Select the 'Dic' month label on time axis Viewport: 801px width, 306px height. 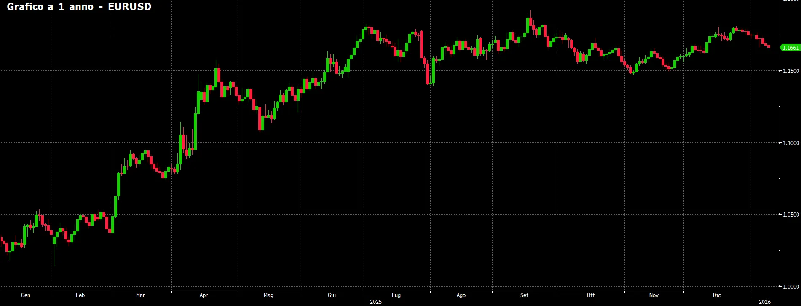coord(717,295)
